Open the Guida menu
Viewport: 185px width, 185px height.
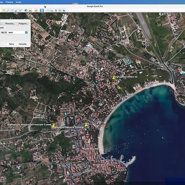click(18, 2)
